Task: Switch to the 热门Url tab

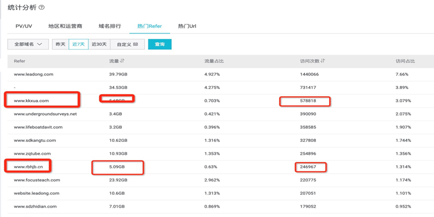Action: pyautogui.click(x=187, y=26)
